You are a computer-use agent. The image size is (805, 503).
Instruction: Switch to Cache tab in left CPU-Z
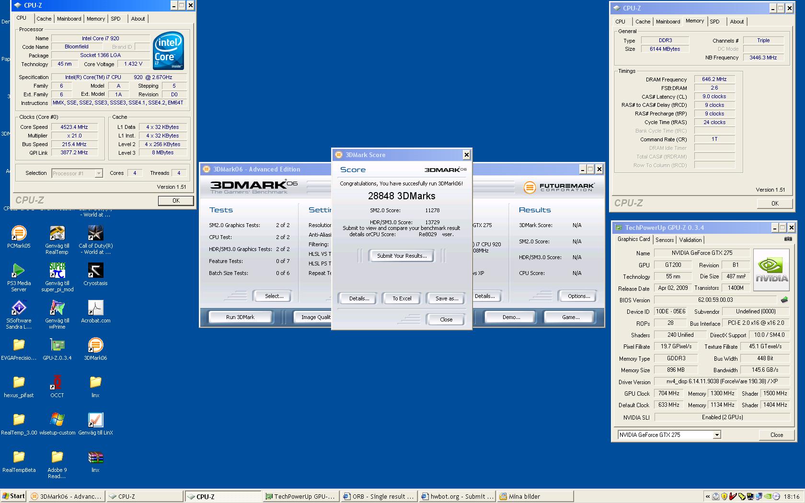(x=44, y=19)
